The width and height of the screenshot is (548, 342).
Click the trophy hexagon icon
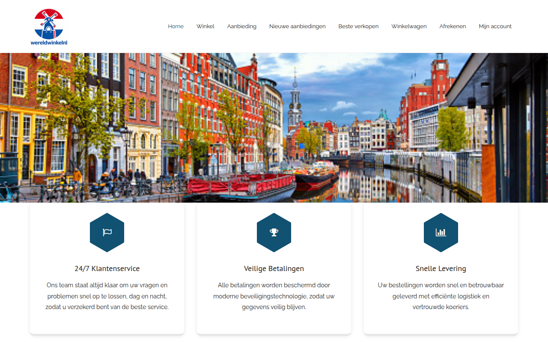(x=274, y=233)
